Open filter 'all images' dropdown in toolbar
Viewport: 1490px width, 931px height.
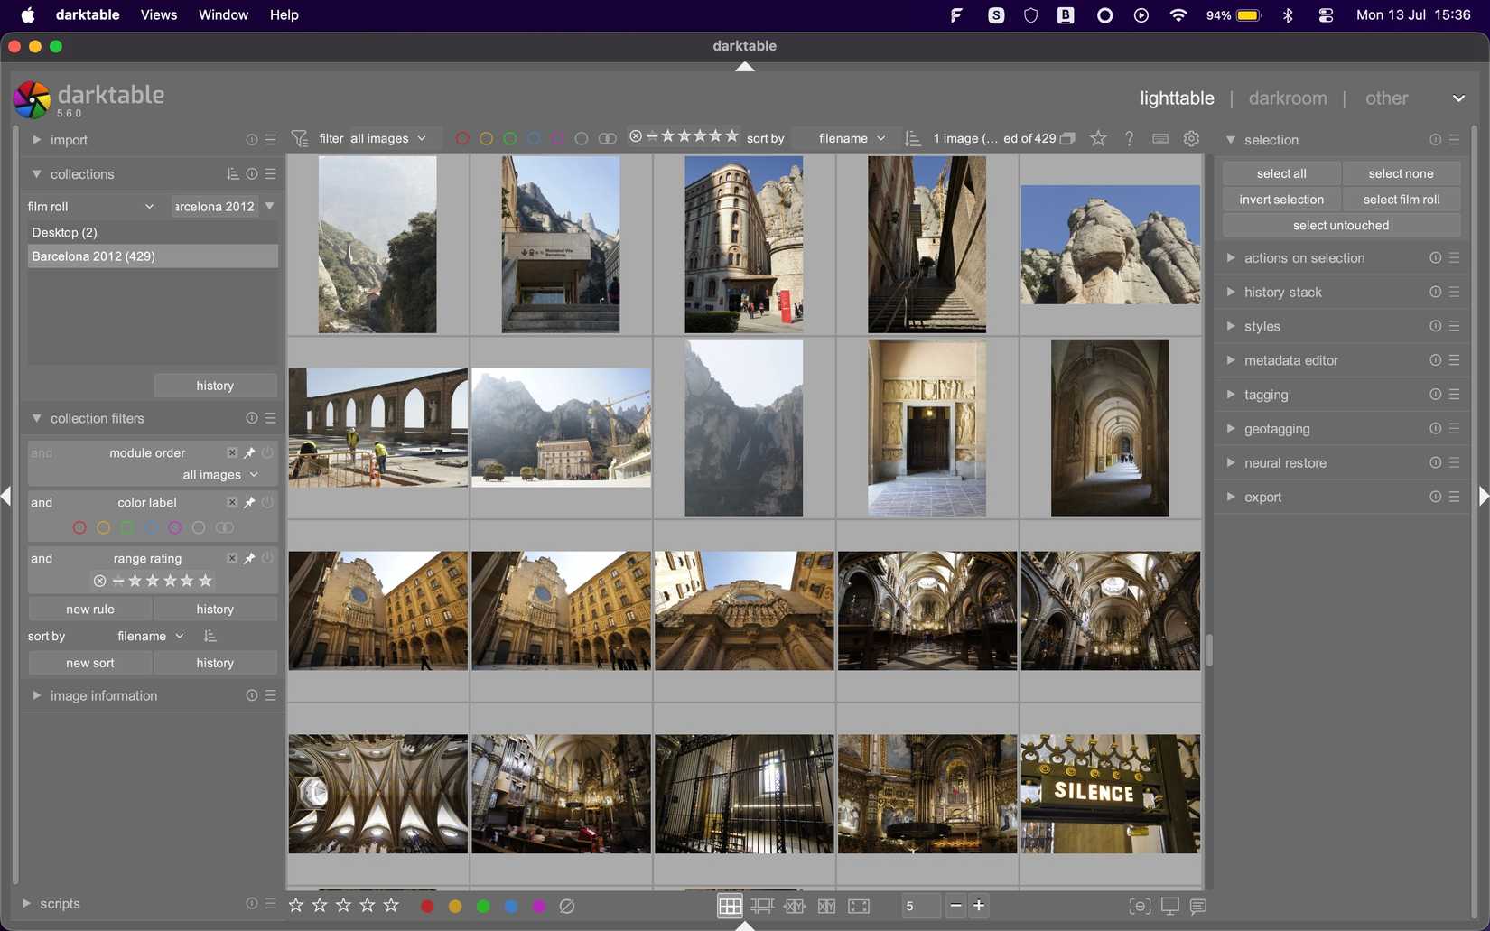pos(388,138)
